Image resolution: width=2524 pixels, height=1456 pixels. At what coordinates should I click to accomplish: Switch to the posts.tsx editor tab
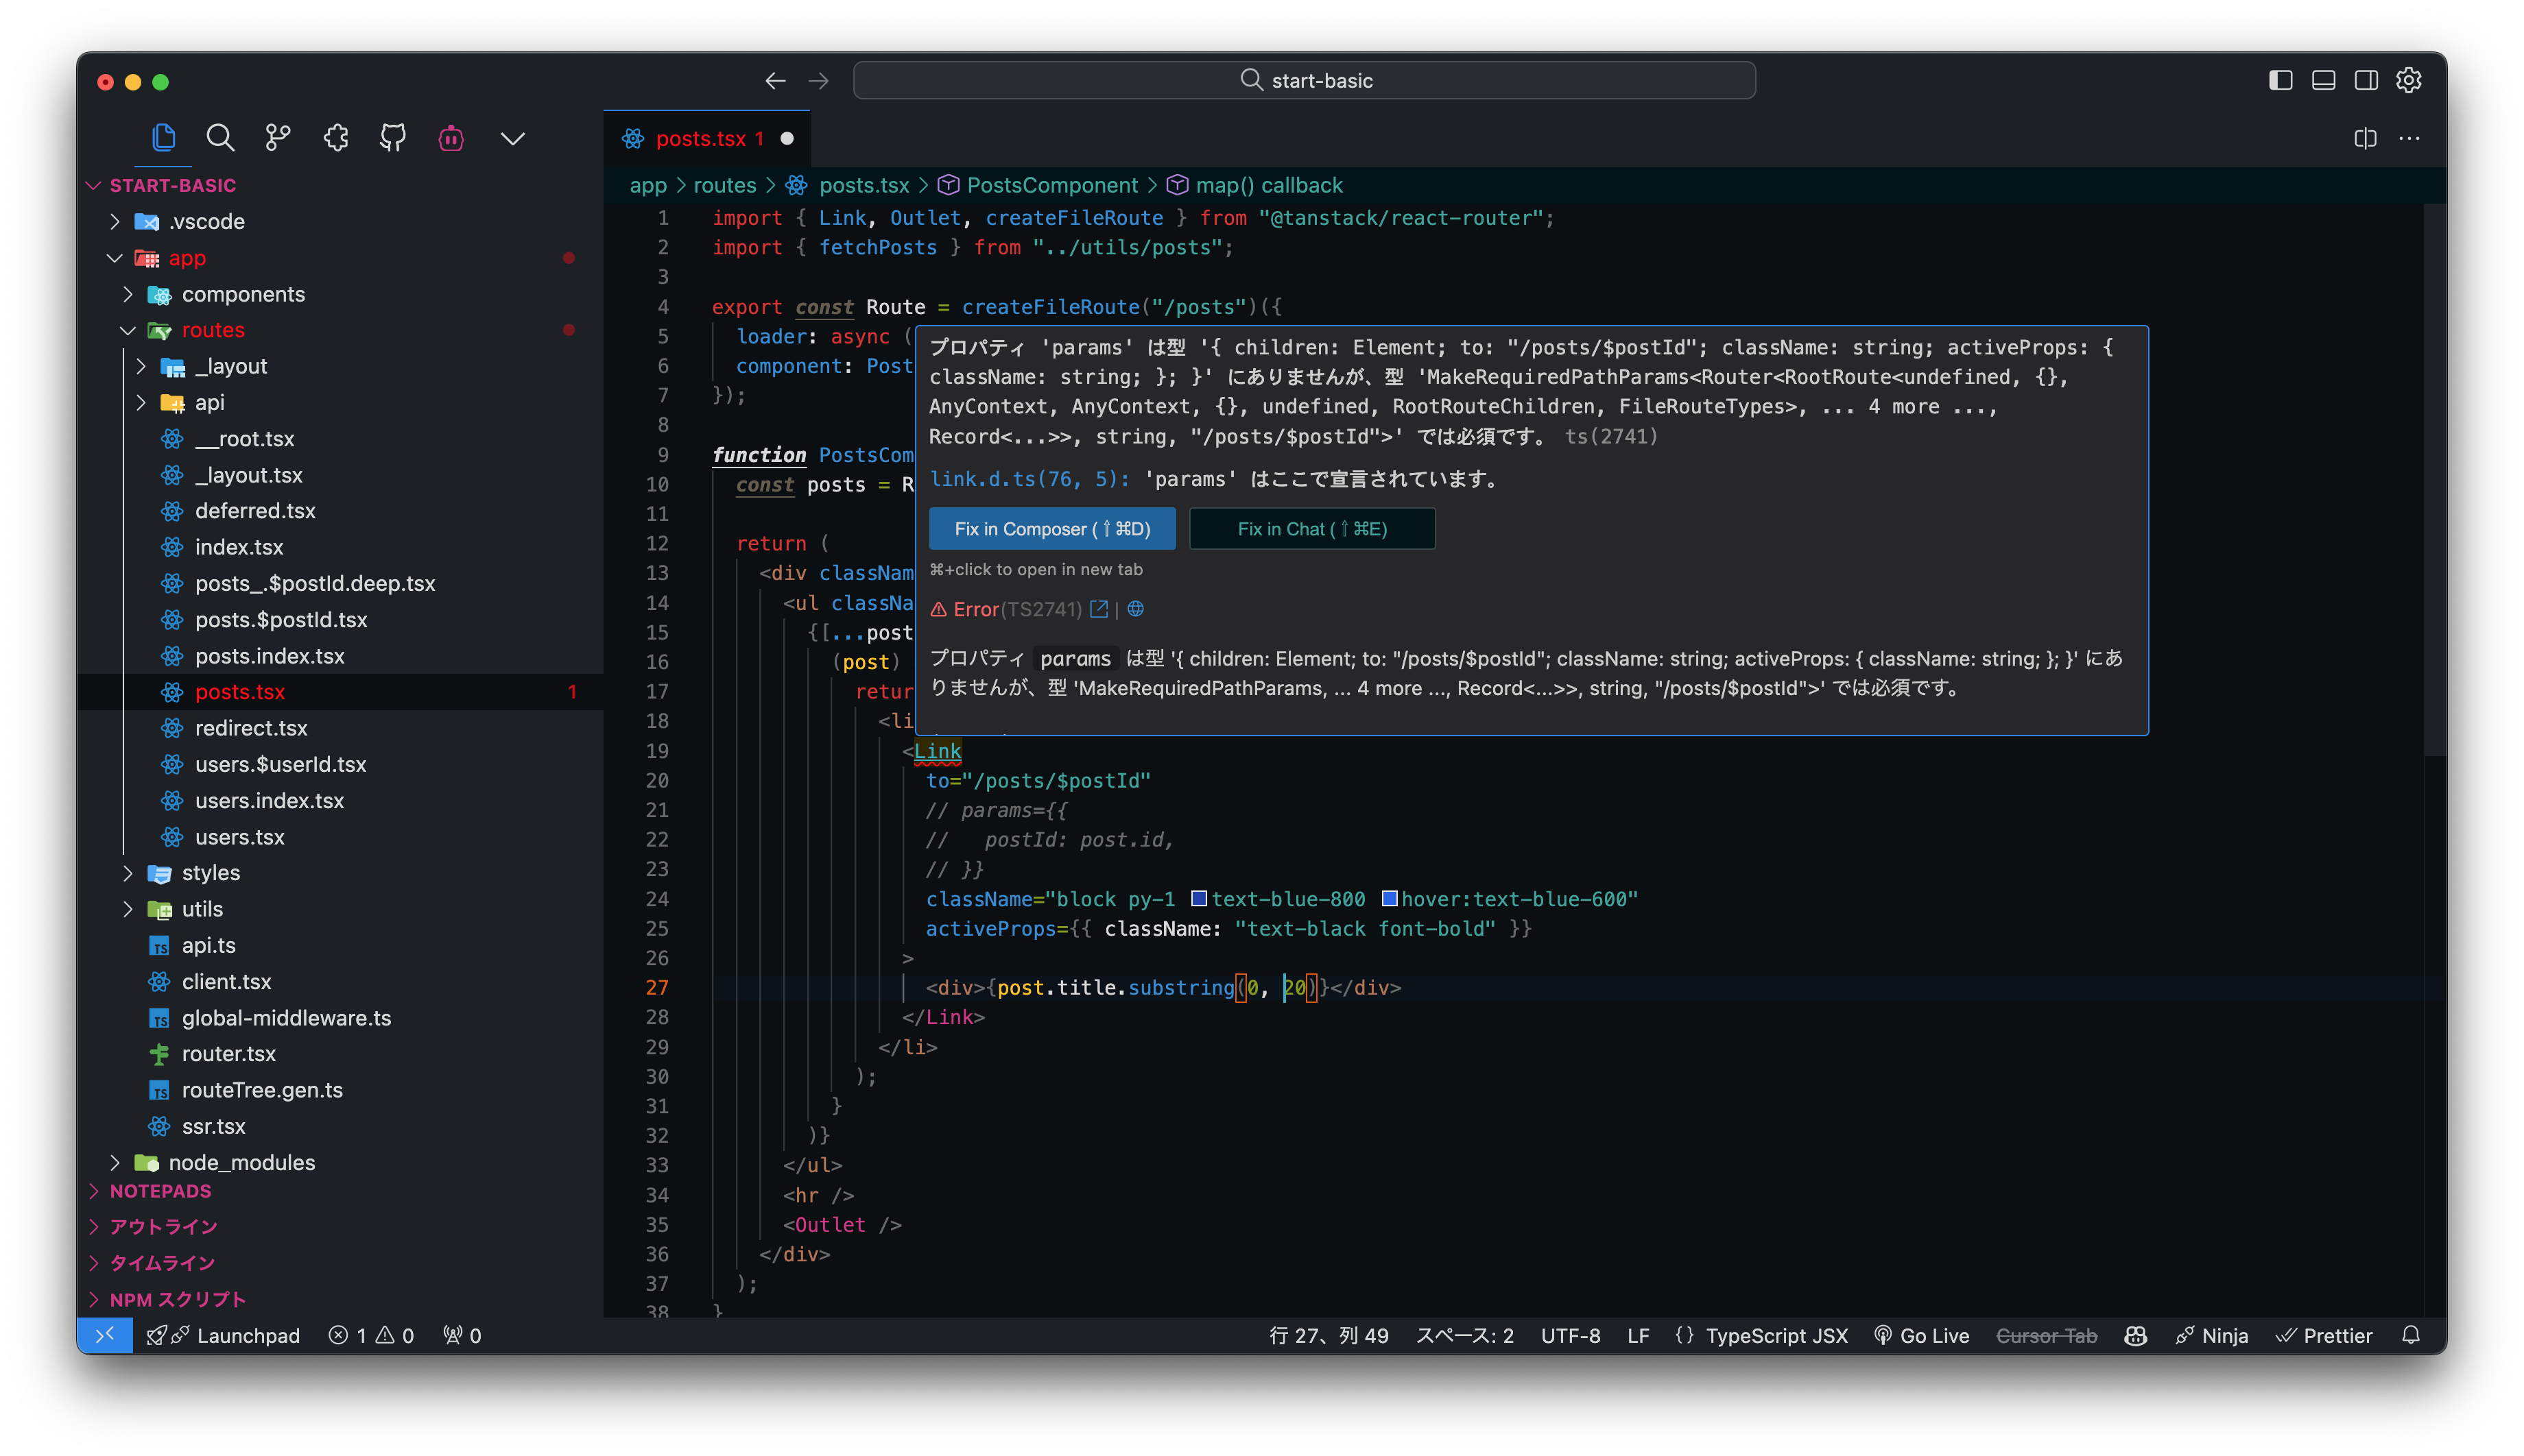705,139
